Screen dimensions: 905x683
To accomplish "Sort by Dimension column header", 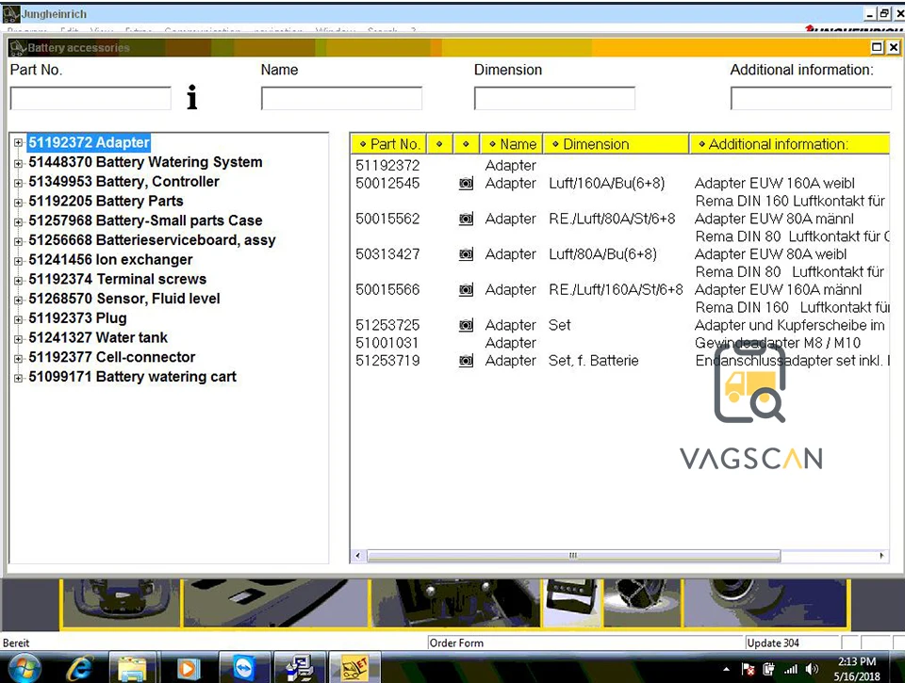I will [616, 143].
